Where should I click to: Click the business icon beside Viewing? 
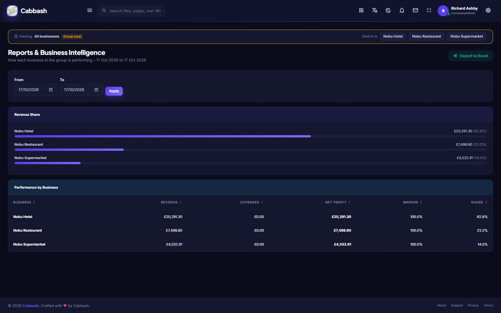click(x=16, y=36)
